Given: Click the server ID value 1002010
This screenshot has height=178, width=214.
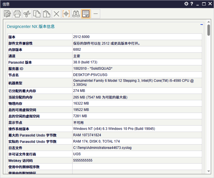Looking at the screenshot, I should pos(93,69).
